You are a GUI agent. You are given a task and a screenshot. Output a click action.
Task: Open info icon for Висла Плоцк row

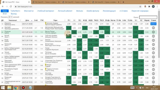click(x=153, y=32)
